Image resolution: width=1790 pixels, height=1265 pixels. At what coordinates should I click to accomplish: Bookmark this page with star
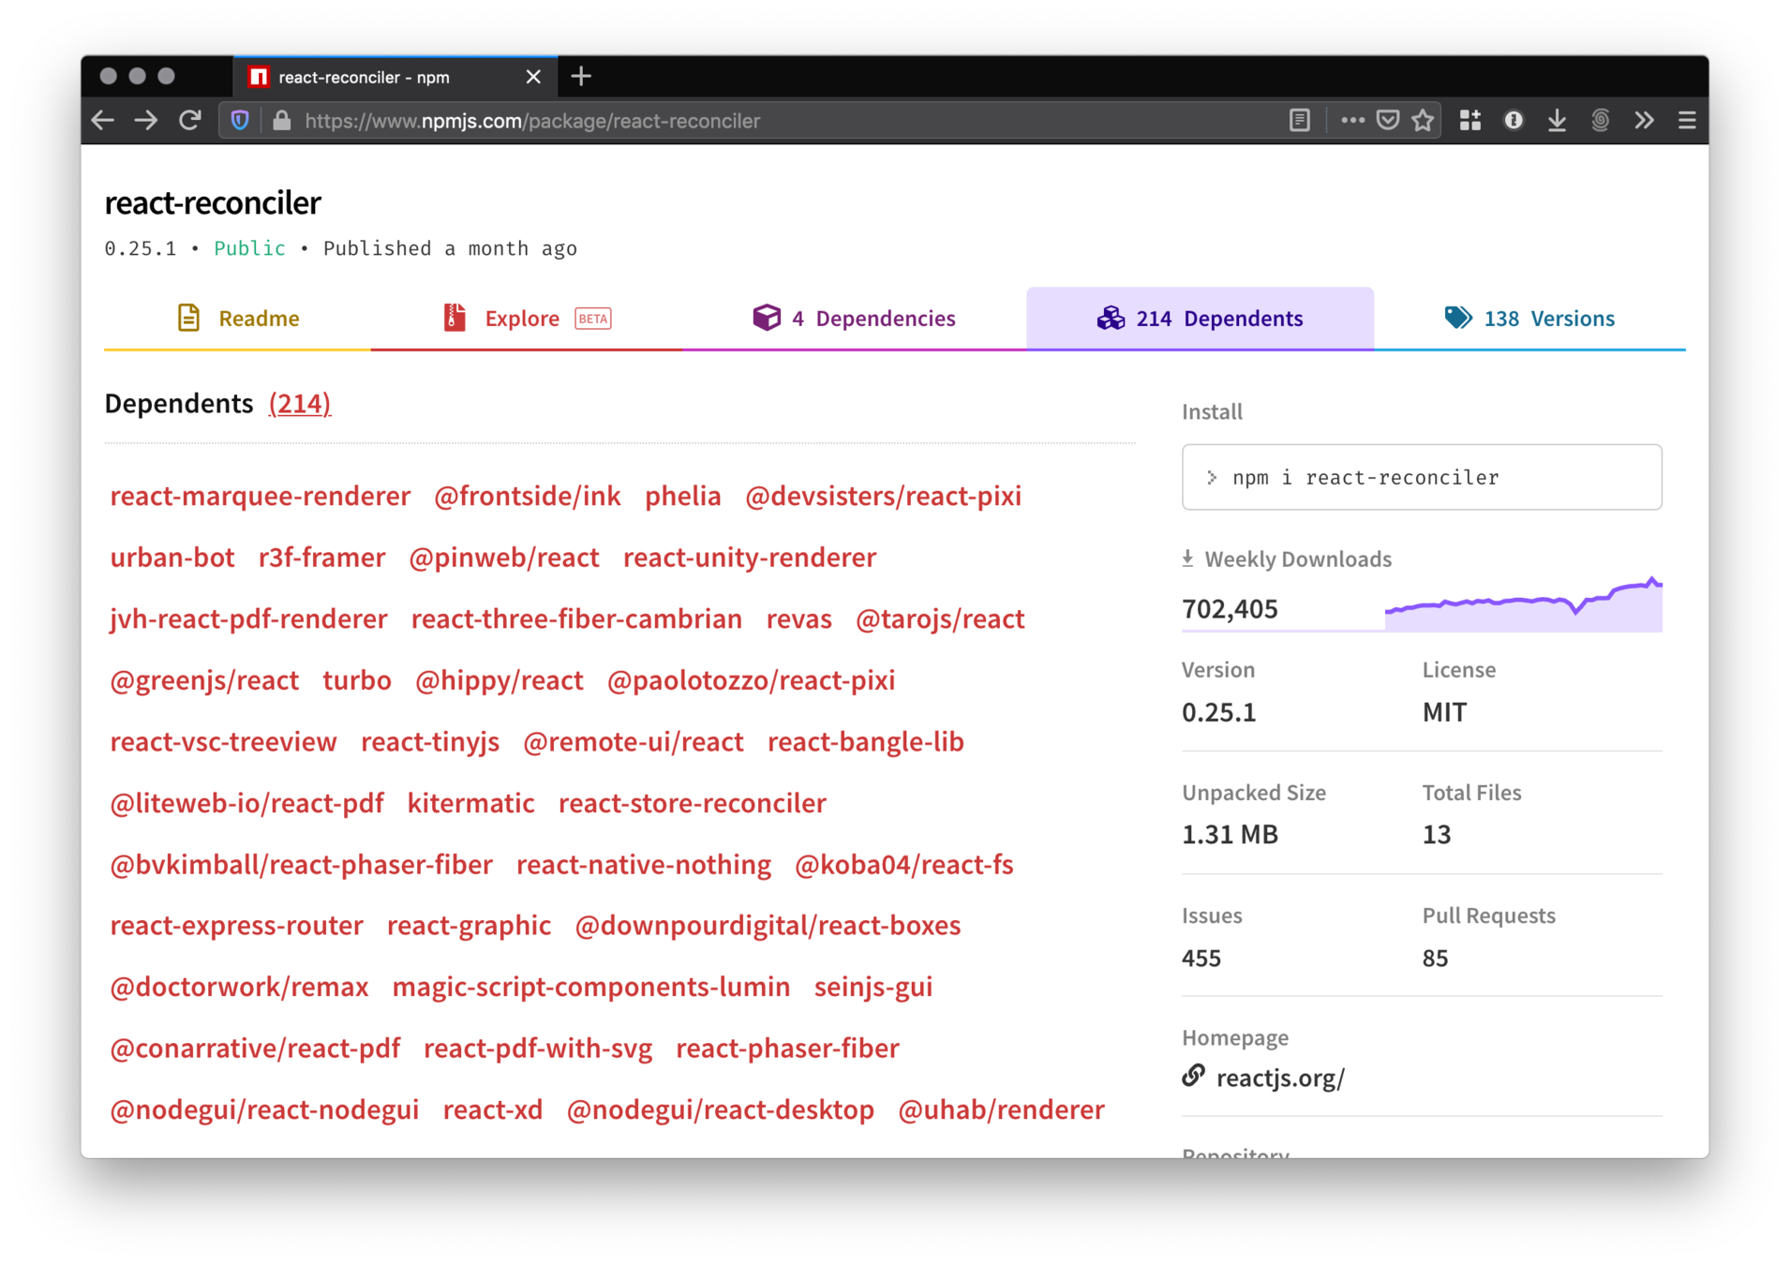point(1423,120)
